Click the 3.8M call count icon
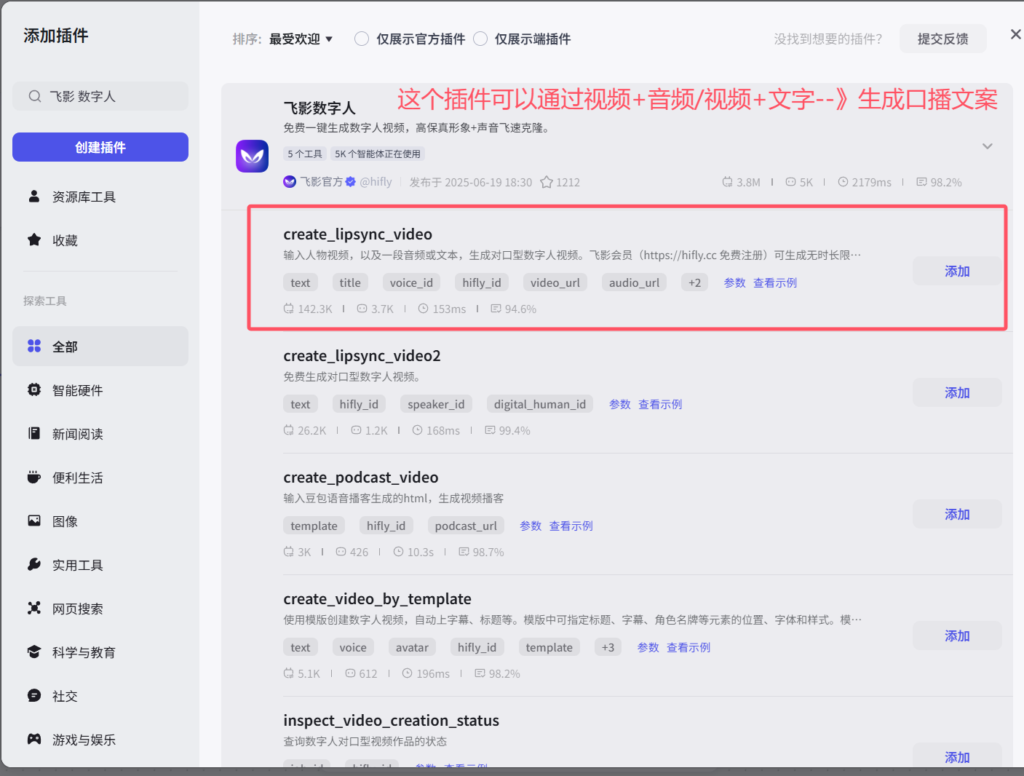 [x=727, y=182]
